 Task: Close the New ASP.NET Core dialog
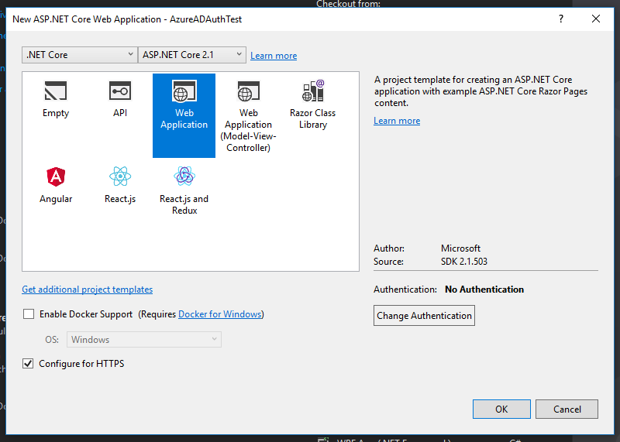[596, 19]
